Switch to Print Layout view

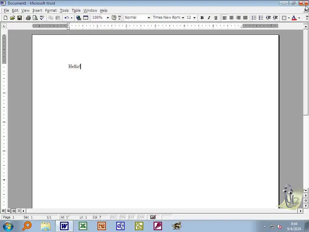pyautogui.click(x=14, y=211)
